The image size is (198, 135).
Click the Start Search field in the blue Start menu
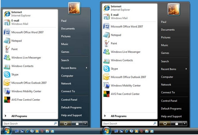[30, 123]
